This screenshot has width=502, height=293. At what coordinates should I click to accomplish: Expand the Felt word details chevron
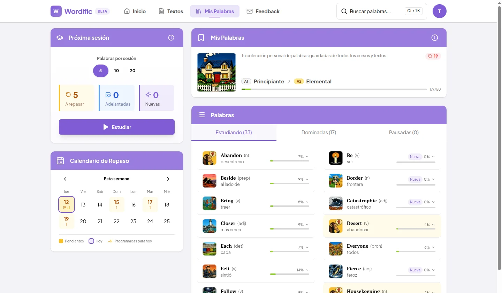pyautogui.click(x=307, y=270)
